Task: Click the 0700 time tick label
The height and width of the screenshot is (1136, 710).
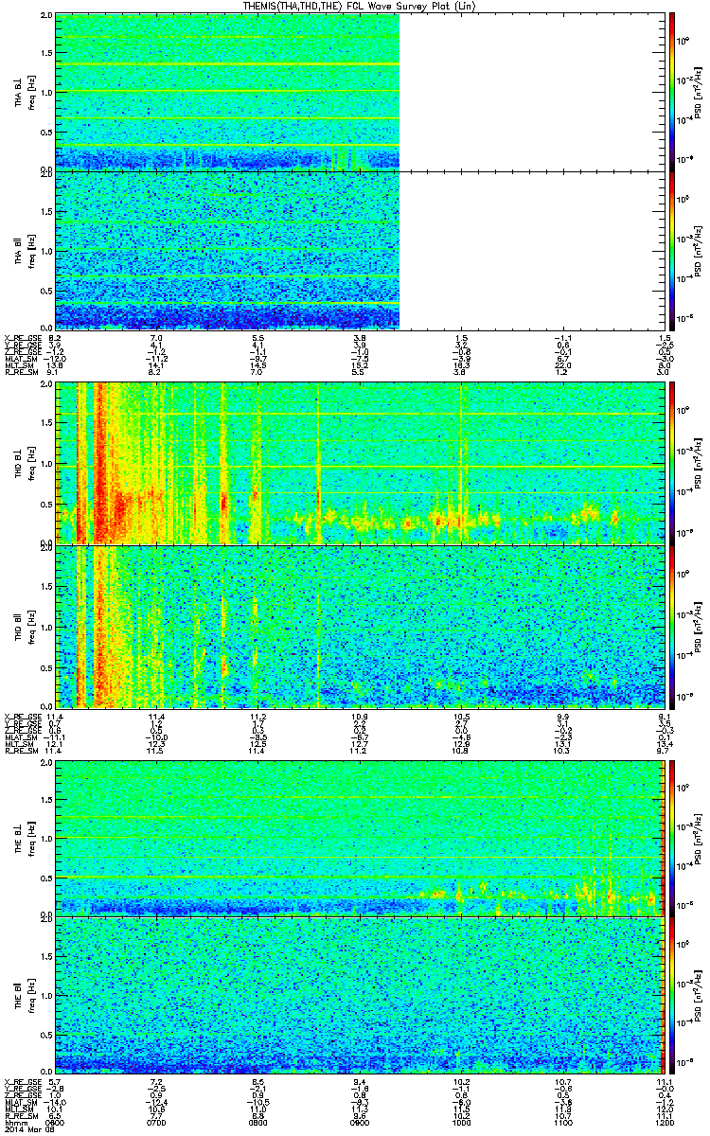Action: 157,1122
